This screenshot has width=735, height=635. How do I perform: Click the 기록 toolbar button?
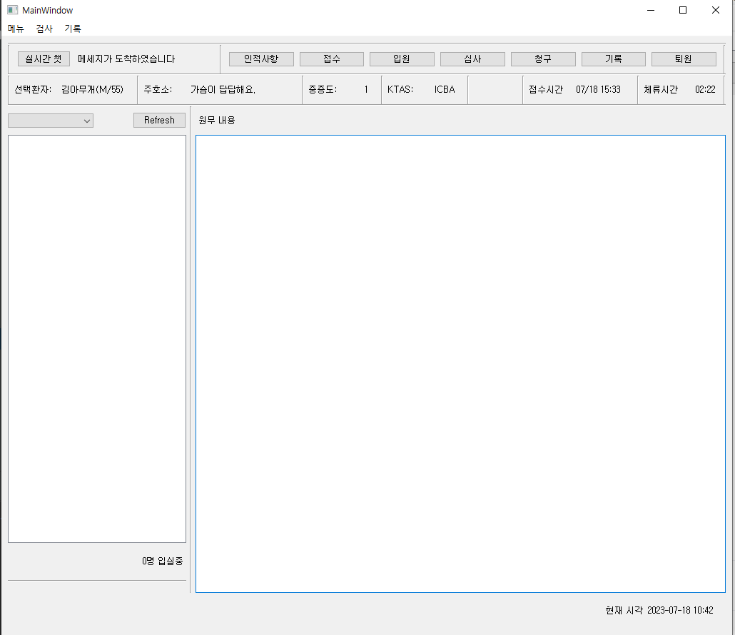click(613, 59)
